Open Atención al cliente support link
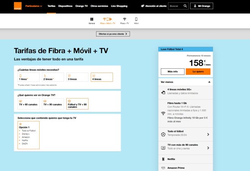This screenshot has width=250, height=171. [153, 6]
